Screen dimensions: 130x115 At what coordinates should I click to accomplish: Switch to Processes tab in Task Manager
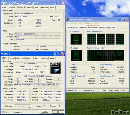(x=83, y=28)
